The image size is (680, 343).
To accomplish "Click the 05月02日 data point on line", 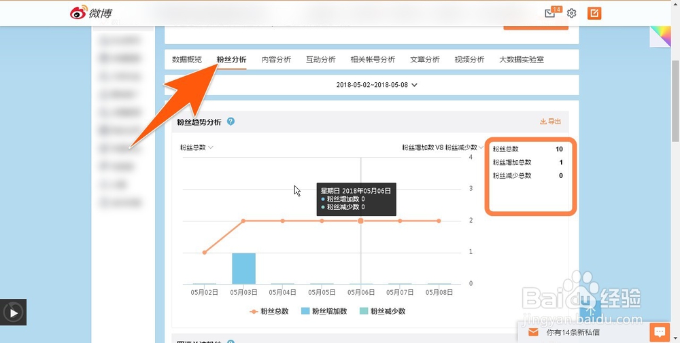I will pyautogui.click(x=204, y=253).
